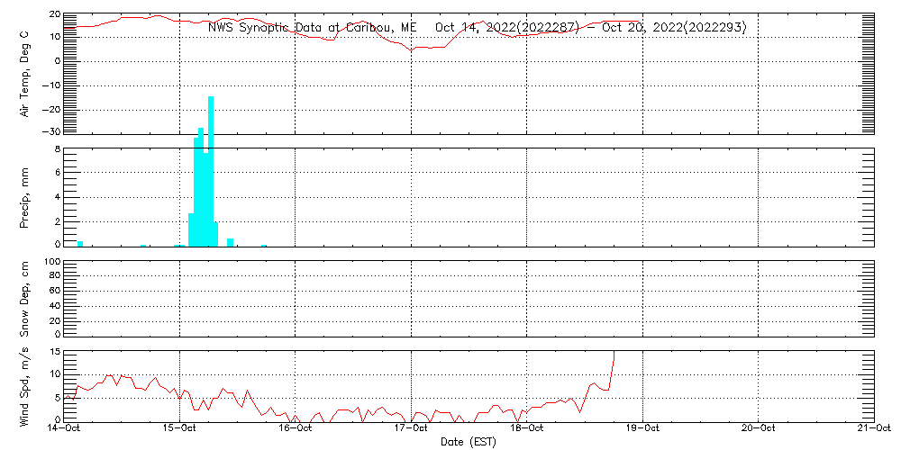Select the 15-Oct date tick label
Image resolution: width=901 pixels, height=450 pixels.
[x=180, y=428]
